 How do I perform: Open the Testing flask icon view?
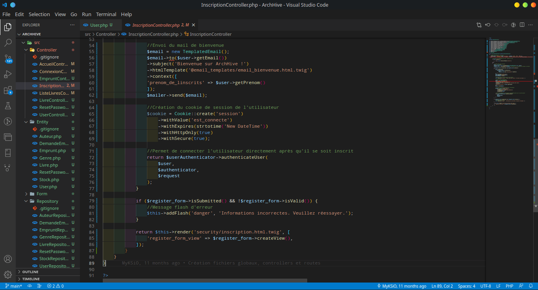[x=8, y=106]
